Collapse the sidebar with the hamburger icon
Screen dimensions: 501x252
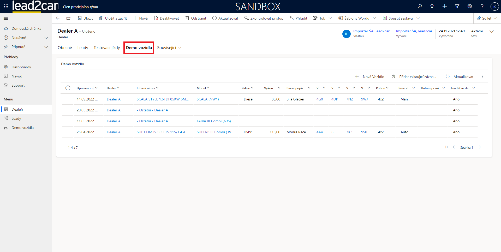[x=6, y=19]
